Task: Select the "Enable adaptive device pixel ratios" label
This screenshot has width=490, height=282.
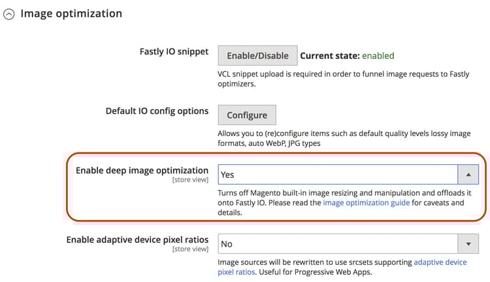Action: pos(137,239)
